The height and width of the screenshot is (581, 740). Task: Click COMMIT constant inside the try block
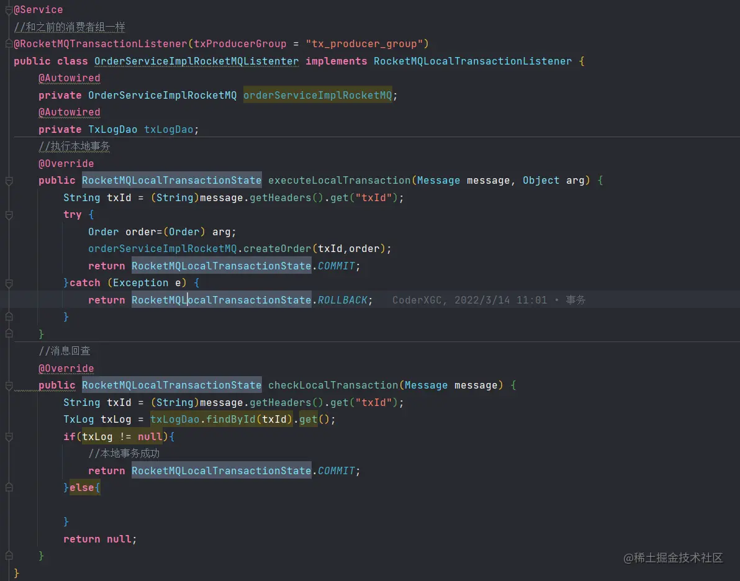point(336,266)
